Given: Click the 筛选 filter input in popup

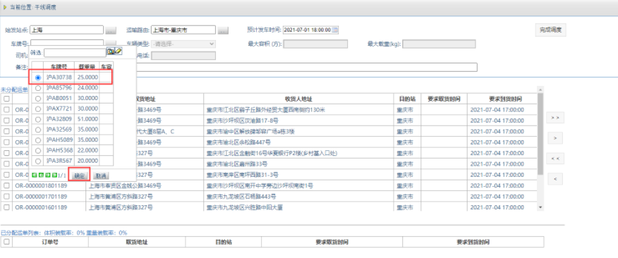Looking at the screenshot, I should pos(75,52).
